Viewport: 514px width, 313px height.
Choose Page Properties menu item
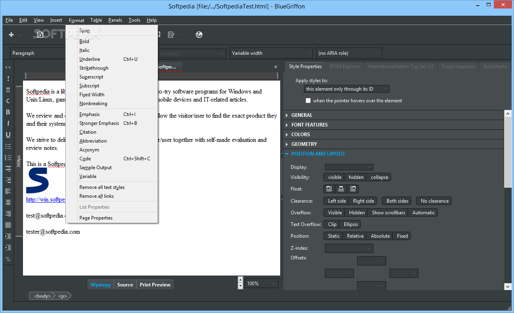(112, 218)
